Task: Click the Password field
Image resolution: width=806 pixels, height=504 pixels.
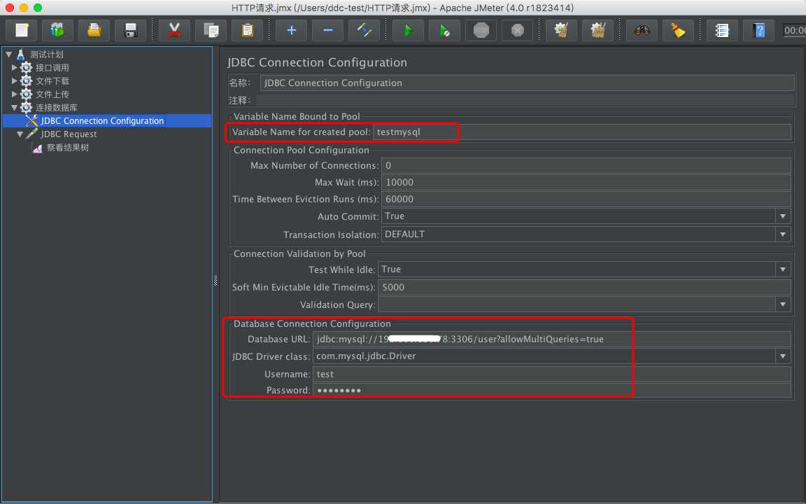Action: (x=551, y=391)
